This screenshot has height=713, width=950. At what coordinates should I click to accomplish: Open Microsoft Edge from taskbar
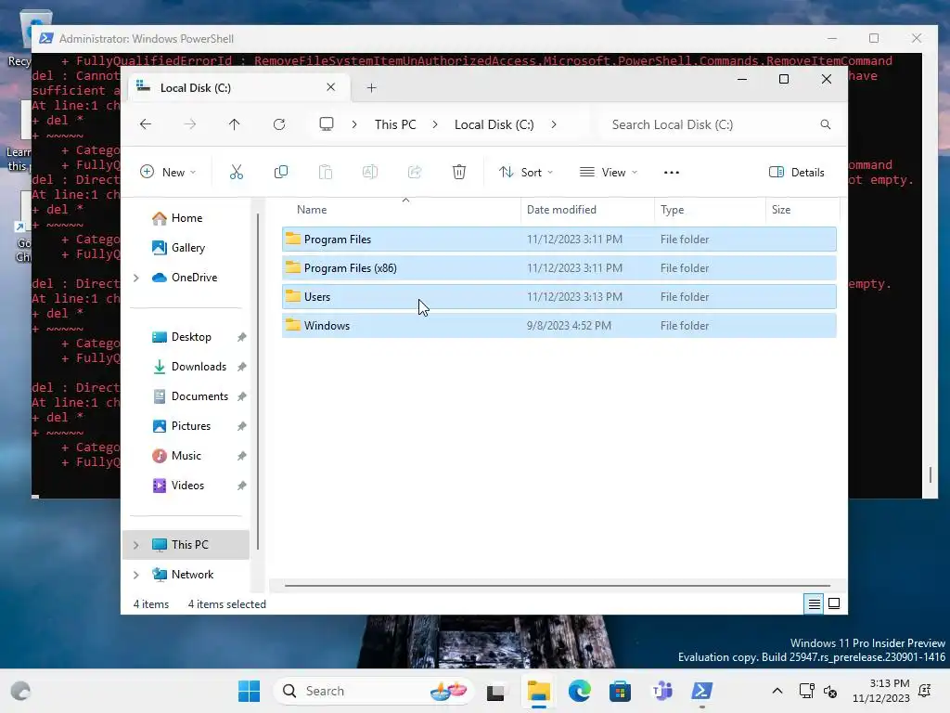click(x=579, y=691)
